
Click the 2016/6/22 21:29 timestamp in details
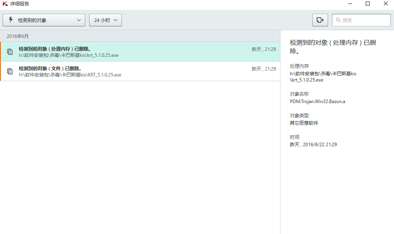313,145
